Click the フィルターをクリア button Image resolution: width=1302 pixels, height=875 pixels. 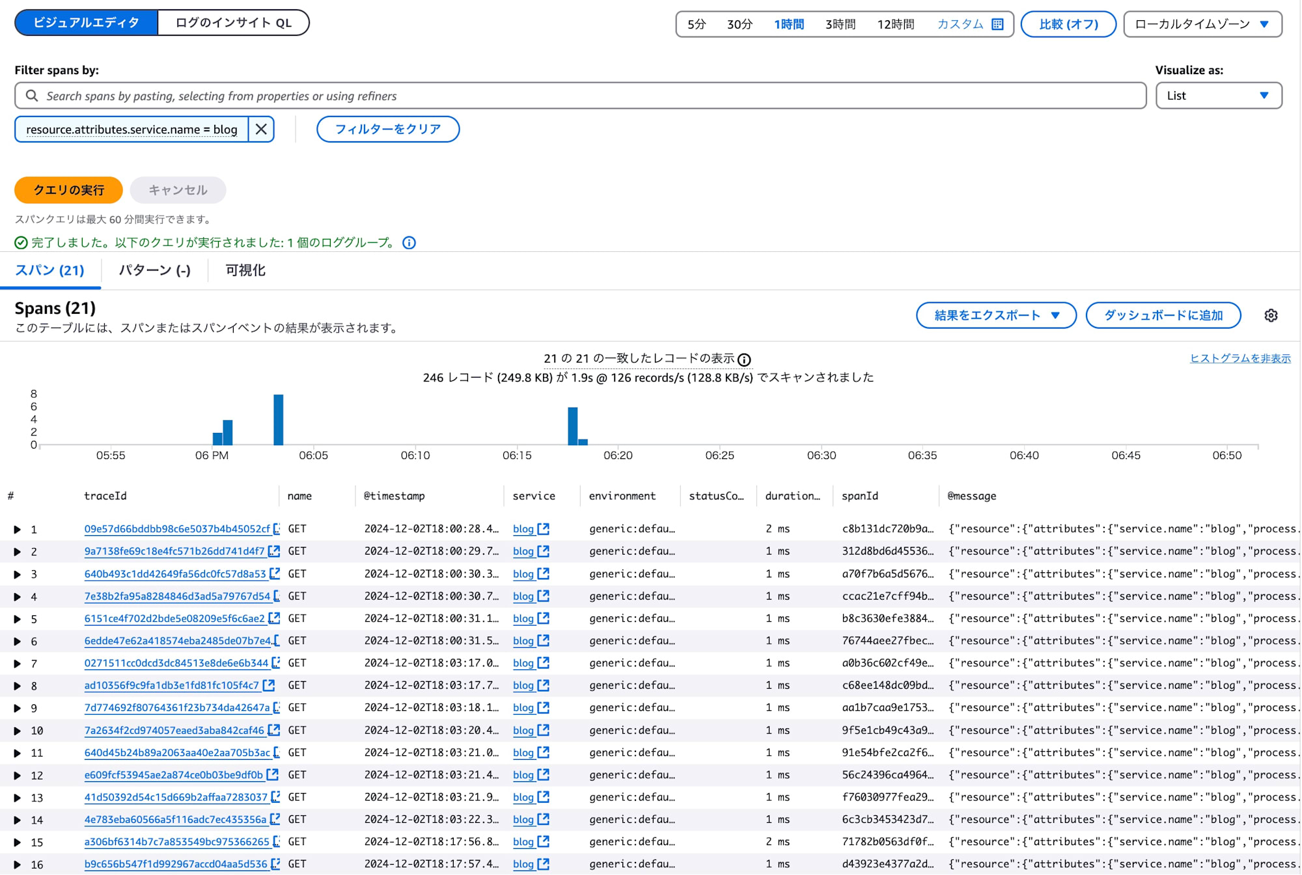[388, 129]
